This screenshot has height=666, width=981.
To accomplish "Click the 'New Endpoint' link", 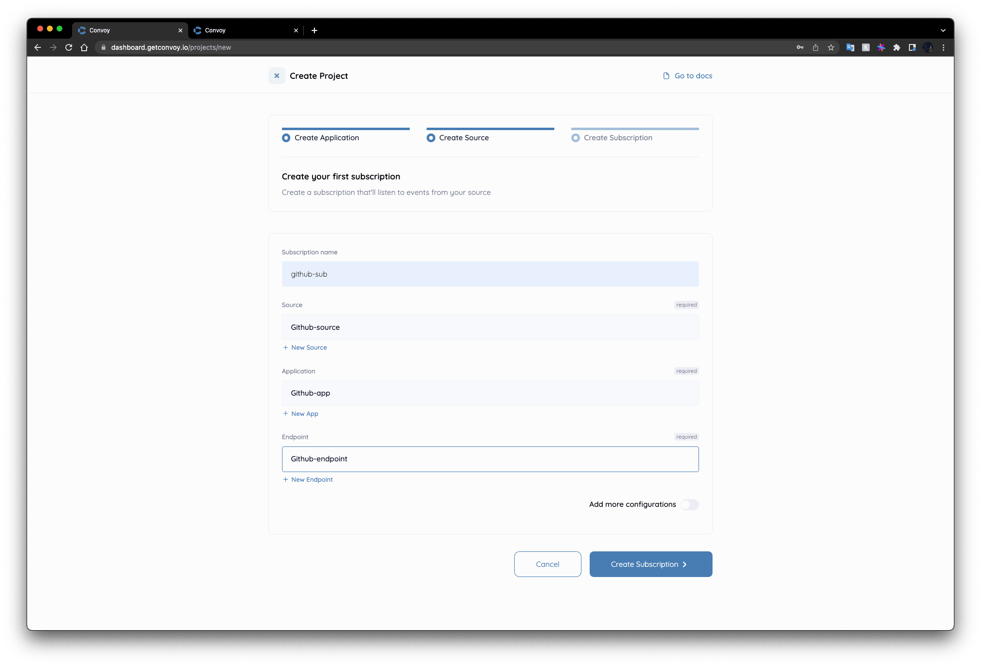I will point(312,479).
